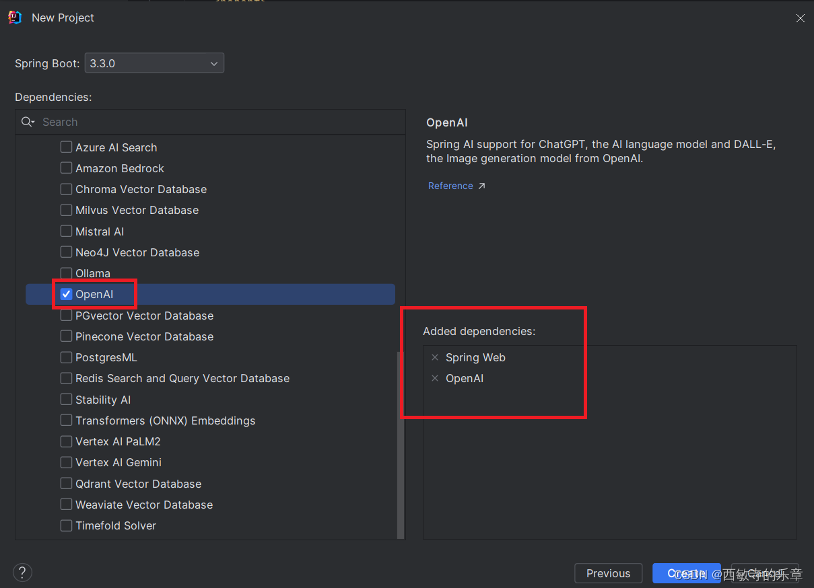Click the search magnifier icon
Image resolution: width=814 pixels, height=588 pixels.
(x=28, y=122)
